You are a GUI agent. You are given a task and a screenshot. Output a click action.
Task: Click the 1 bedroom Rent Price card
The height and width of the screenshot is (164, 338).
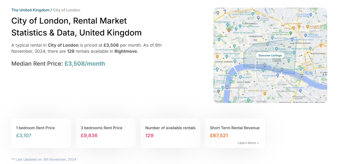(41, 133)
